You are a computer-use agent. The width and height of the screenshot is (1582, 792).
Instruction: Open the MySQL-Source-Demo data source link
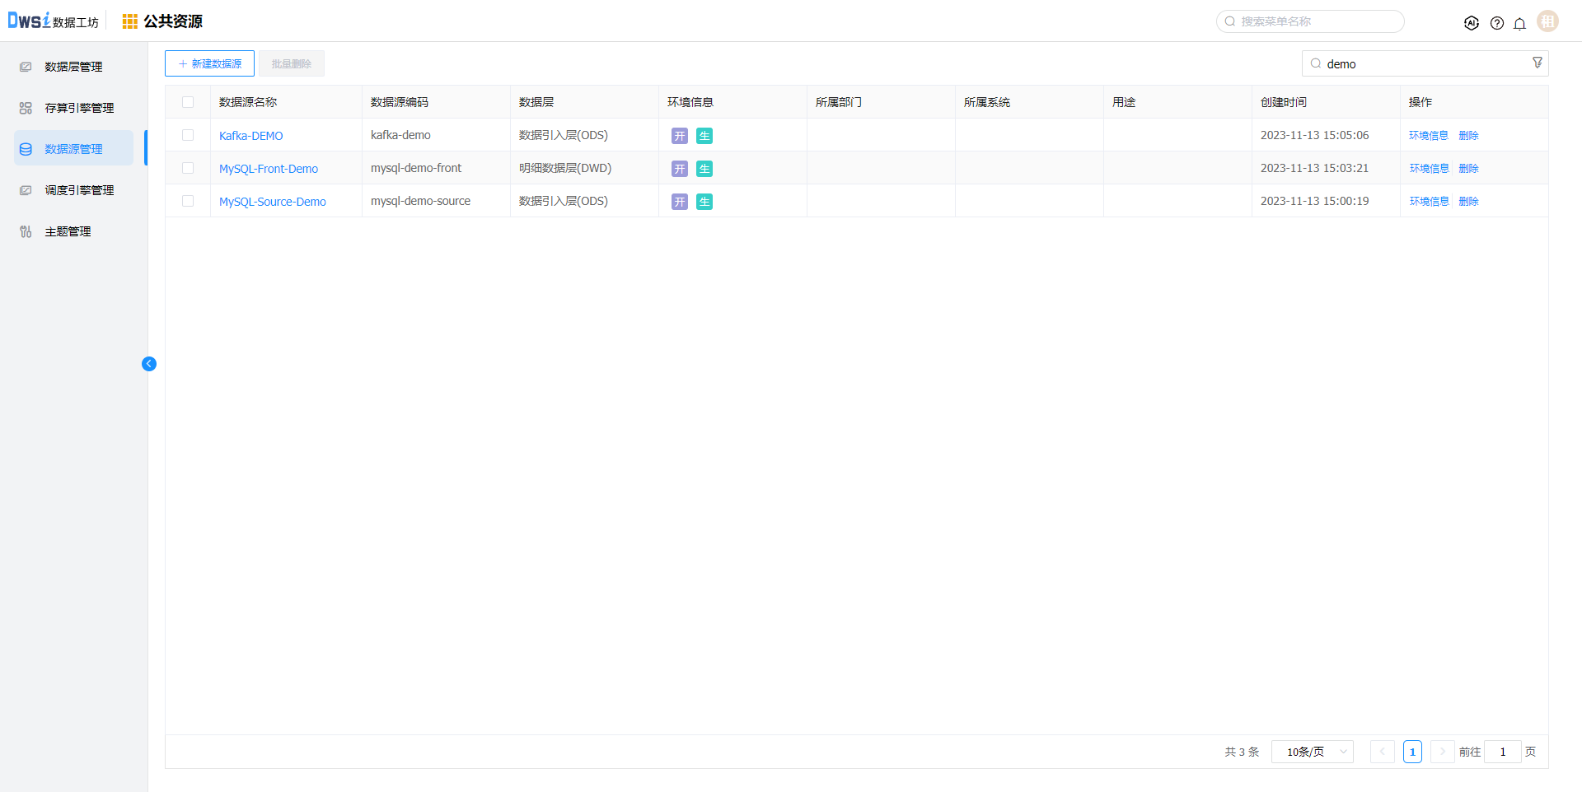272,202
